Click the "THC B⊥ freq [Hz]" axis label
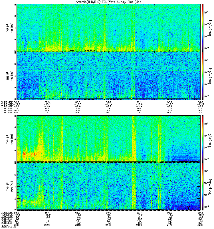Screen dimensions: 214x229 [x=10, y=139]
